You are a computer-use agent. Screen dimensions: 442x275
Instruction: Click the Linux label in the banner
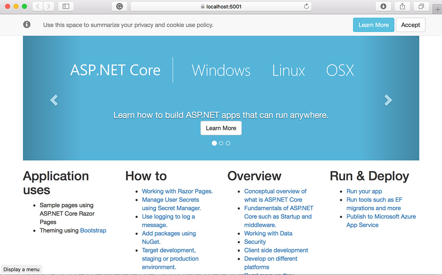(x=288, y=70)
